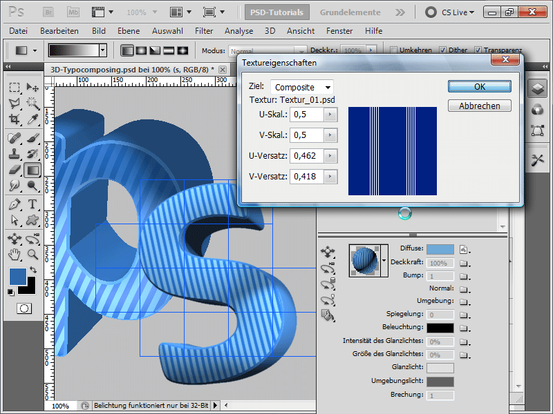Open the foreground color swatch
This screenshot has width=553, height=414.
(17, 277)
